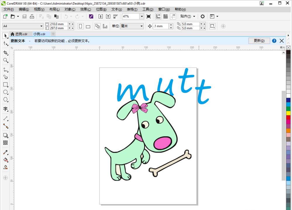Switch to the 小狗.cdr tab
This screenshot has width=292, height=210.
[39, 34]
